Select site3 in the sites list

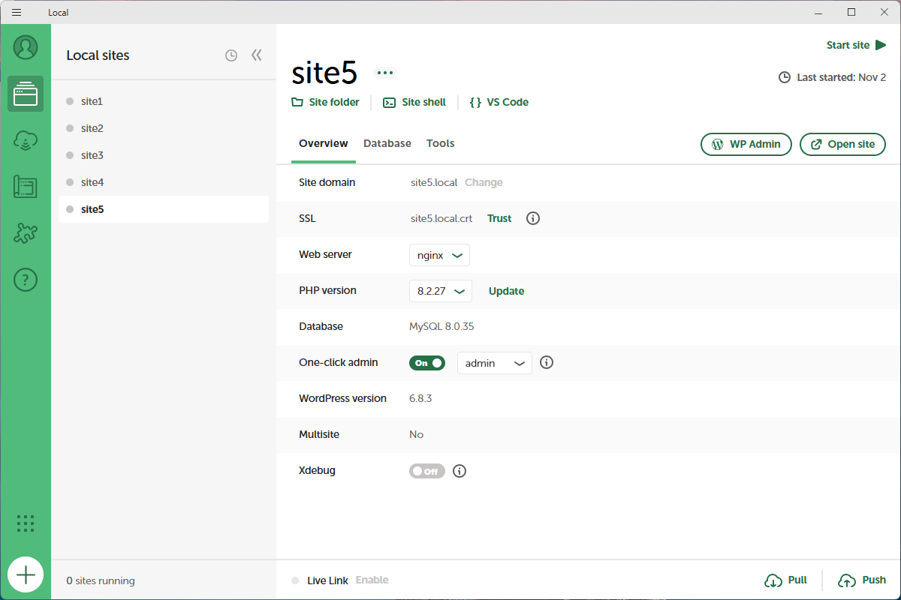point(92,155)
